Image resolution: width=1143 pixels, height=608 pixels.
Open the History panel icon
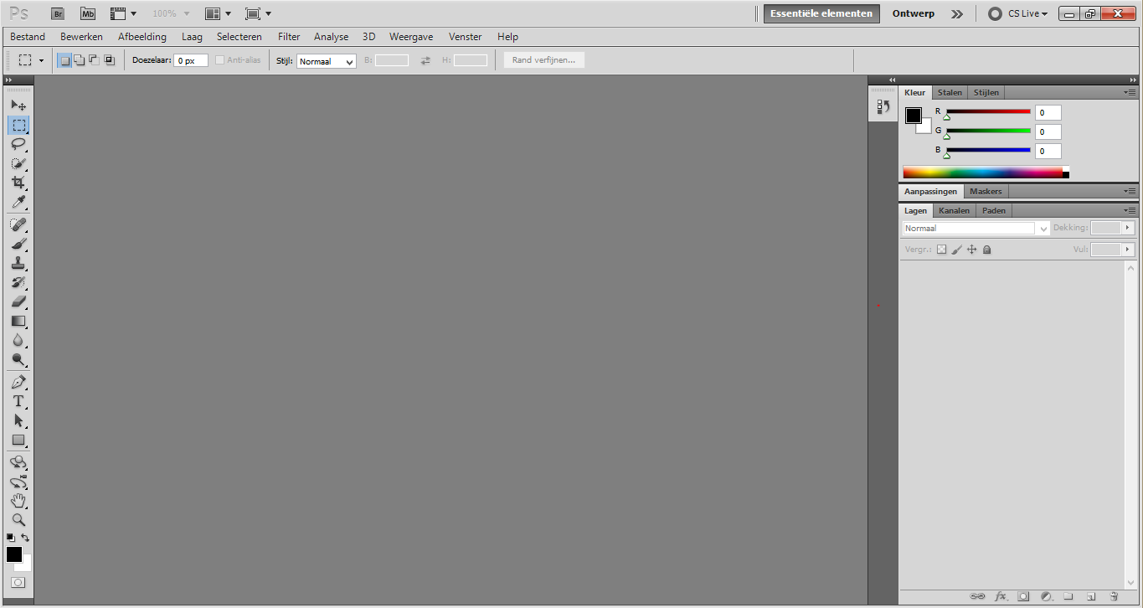click(x=883, y=106)
